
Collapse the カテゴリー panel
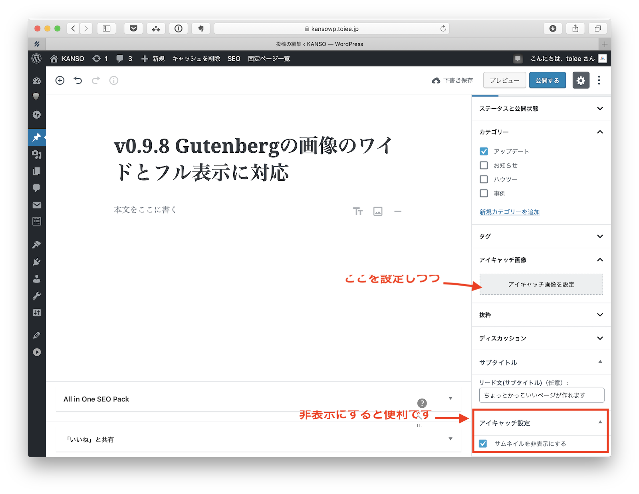click(541, 132)
